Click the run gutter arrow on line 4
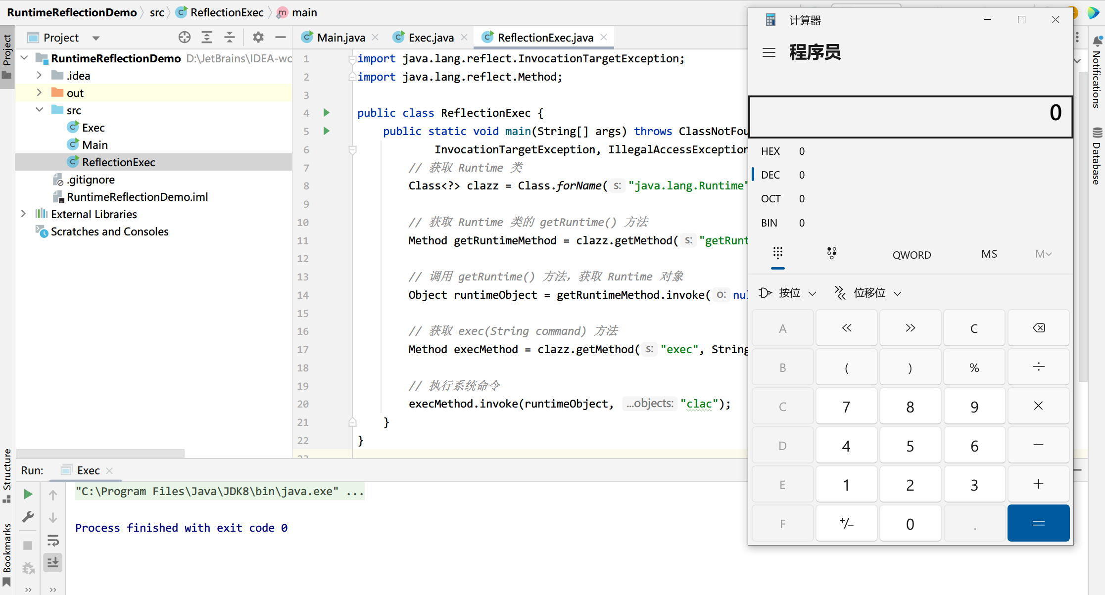 coord(327,113)
